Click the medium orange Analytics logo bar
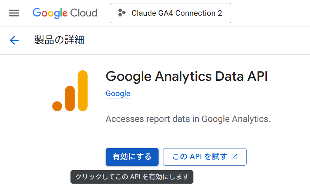Viewport: 310px width, 196px height. (70, 98)
